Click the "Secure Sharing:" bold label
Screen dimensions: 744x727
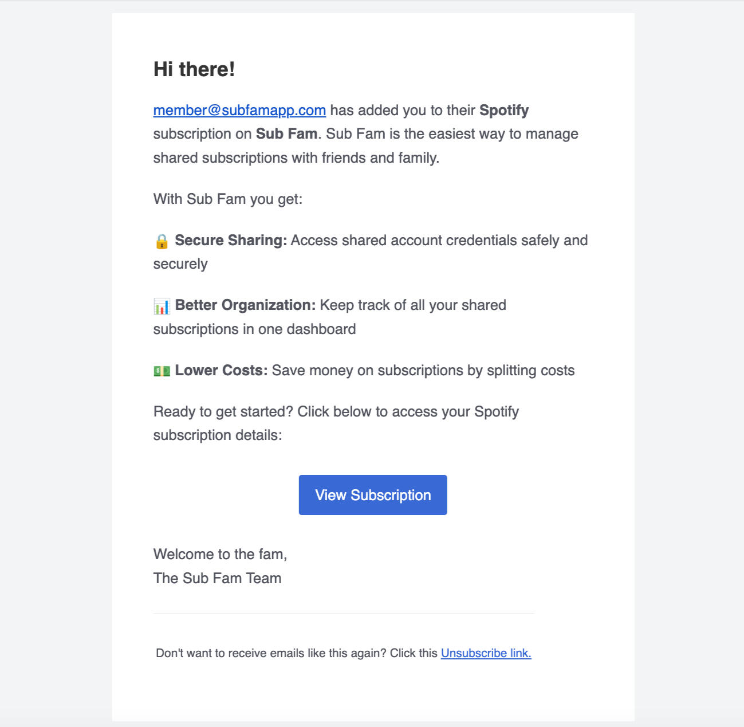click(231, 241)
